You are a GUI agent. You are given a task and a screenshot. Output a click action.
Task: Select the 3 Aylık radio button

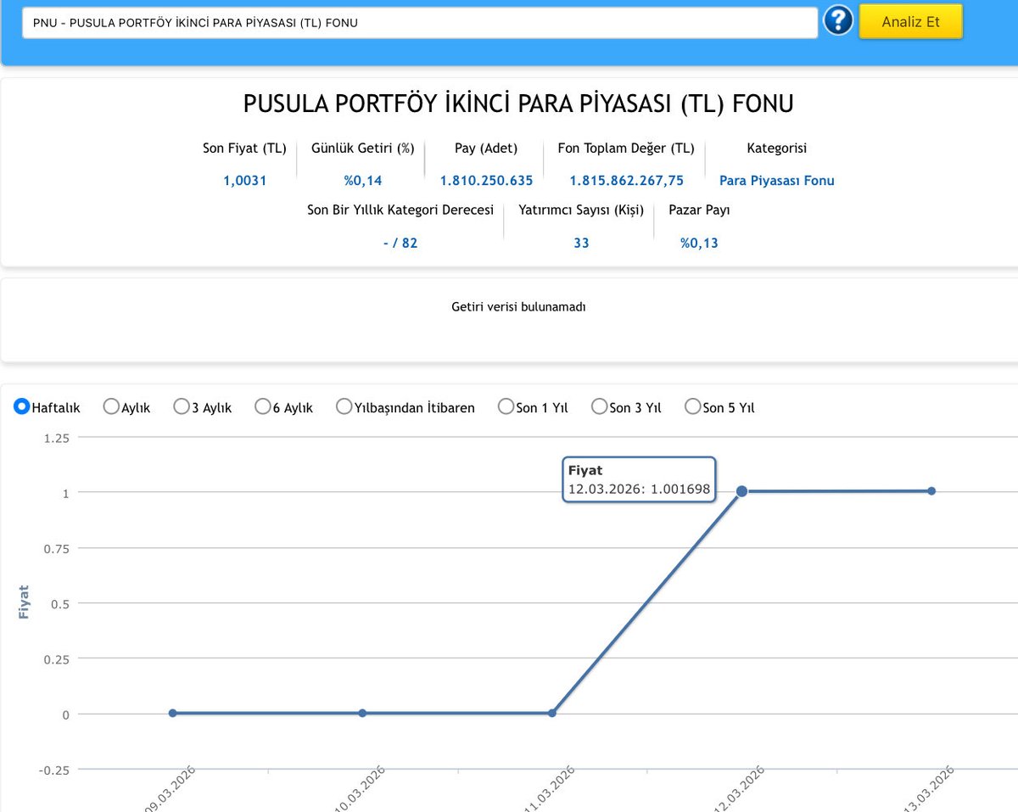[182, 406]
